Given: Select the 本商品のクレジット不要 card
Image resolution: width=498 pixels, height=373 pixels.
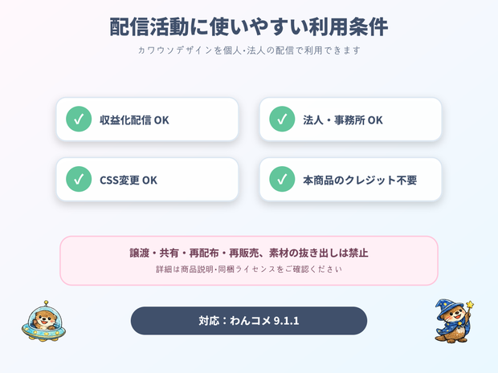Looking at the screenshot, I should pos(351,180).
